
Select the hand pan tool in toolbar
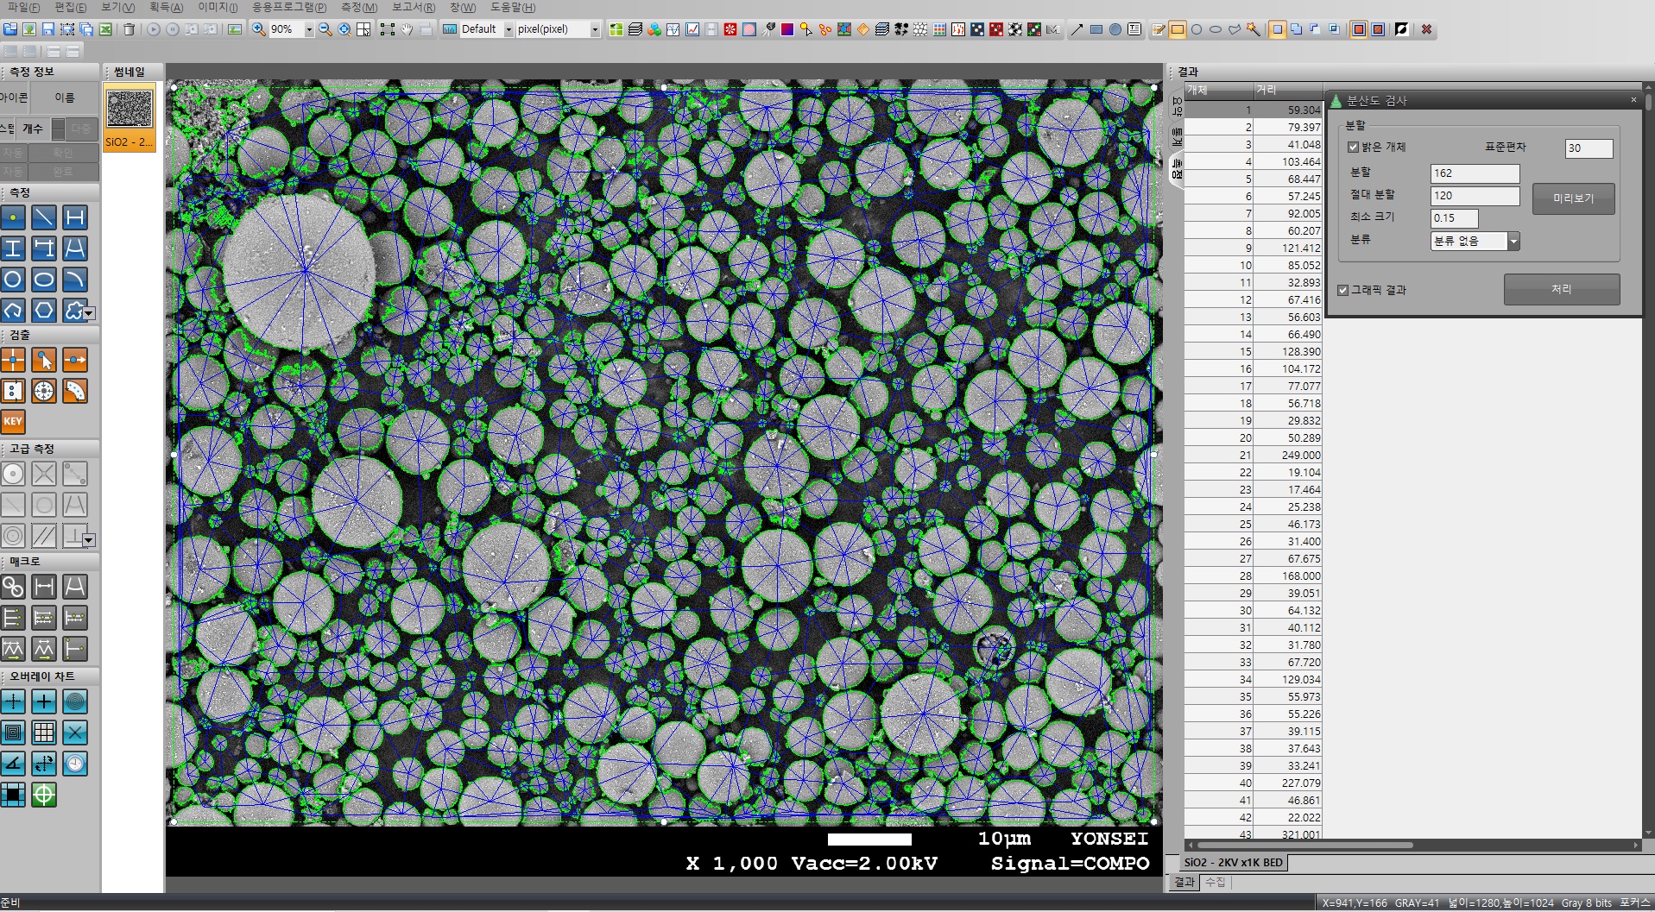point(406,28)
